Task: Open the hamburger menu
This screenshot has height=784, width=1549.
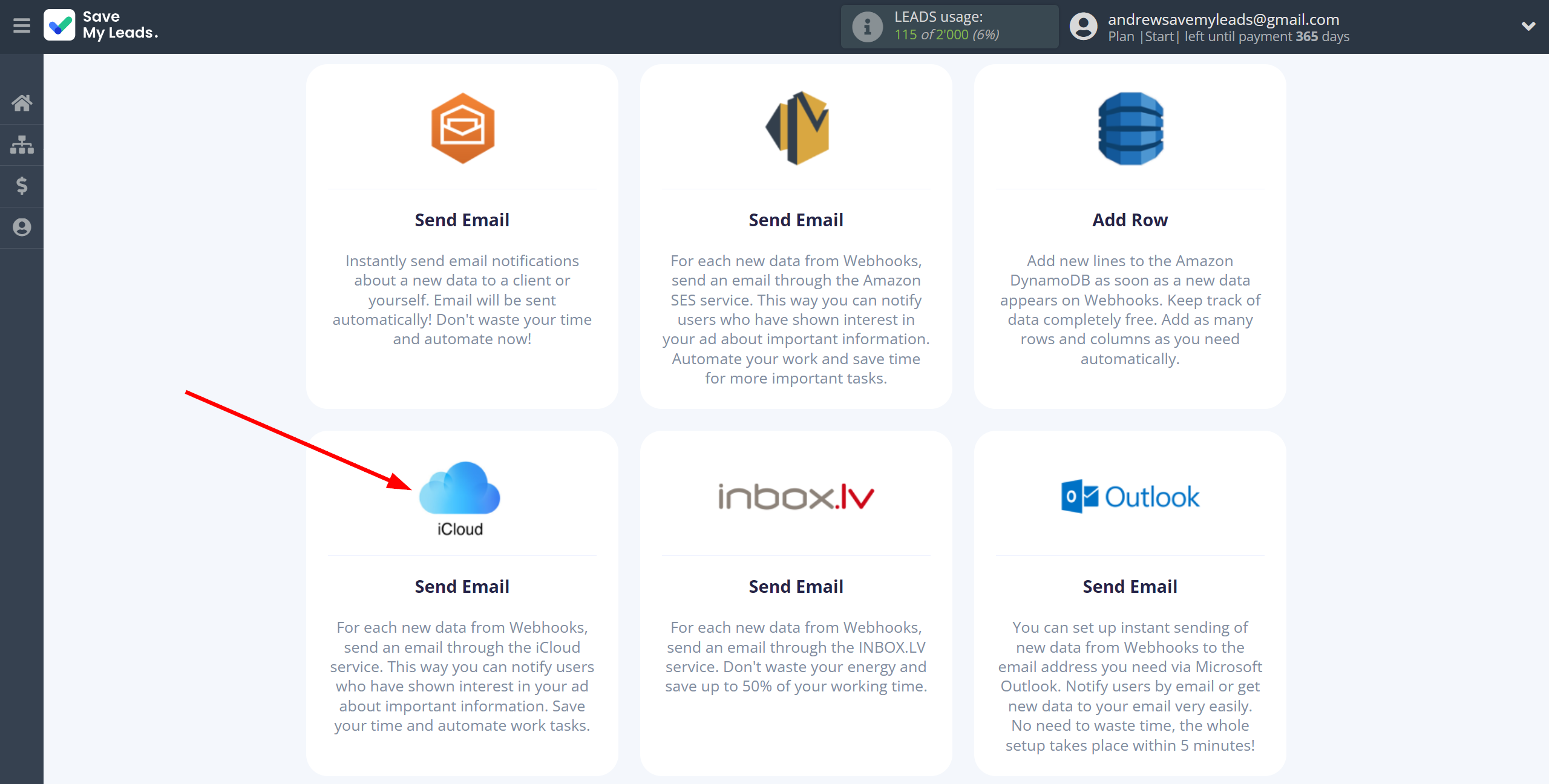Action: [22, 26]
